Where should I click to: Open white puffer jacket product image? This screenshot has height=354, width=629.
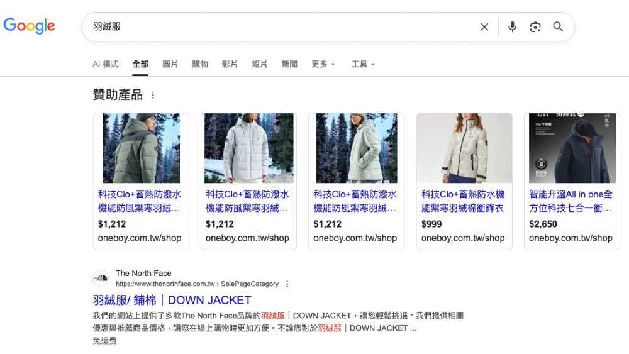click(248, 148)
